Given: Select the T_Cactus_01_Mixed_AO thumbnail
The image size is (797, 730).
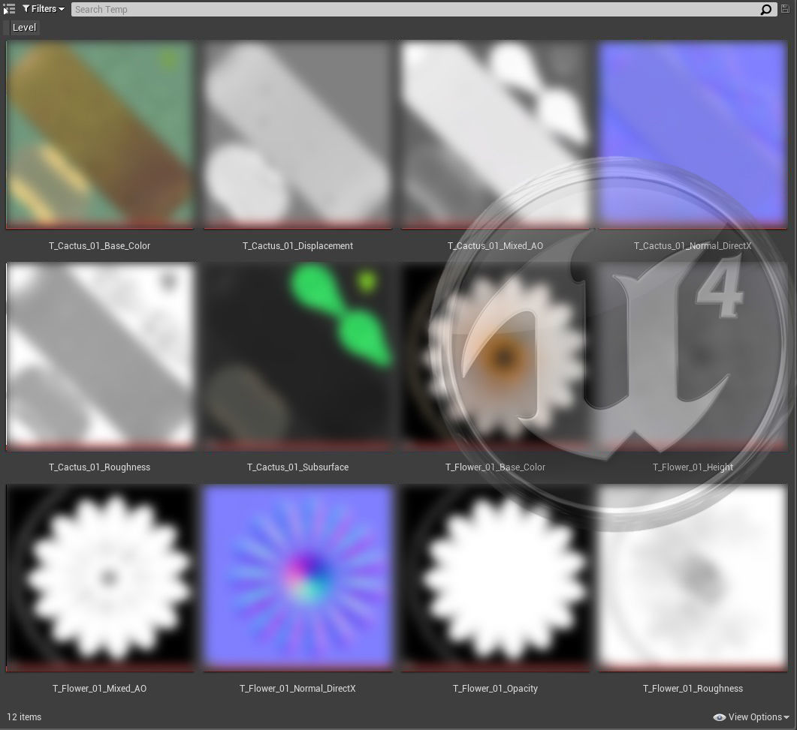Looking at the screenshot, I should (x=496, y=134).
